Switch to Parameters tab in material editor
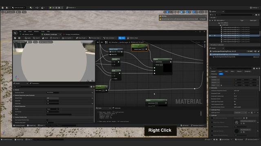The height and width of the screenshot is (146, 261). [x=35, y=83]
